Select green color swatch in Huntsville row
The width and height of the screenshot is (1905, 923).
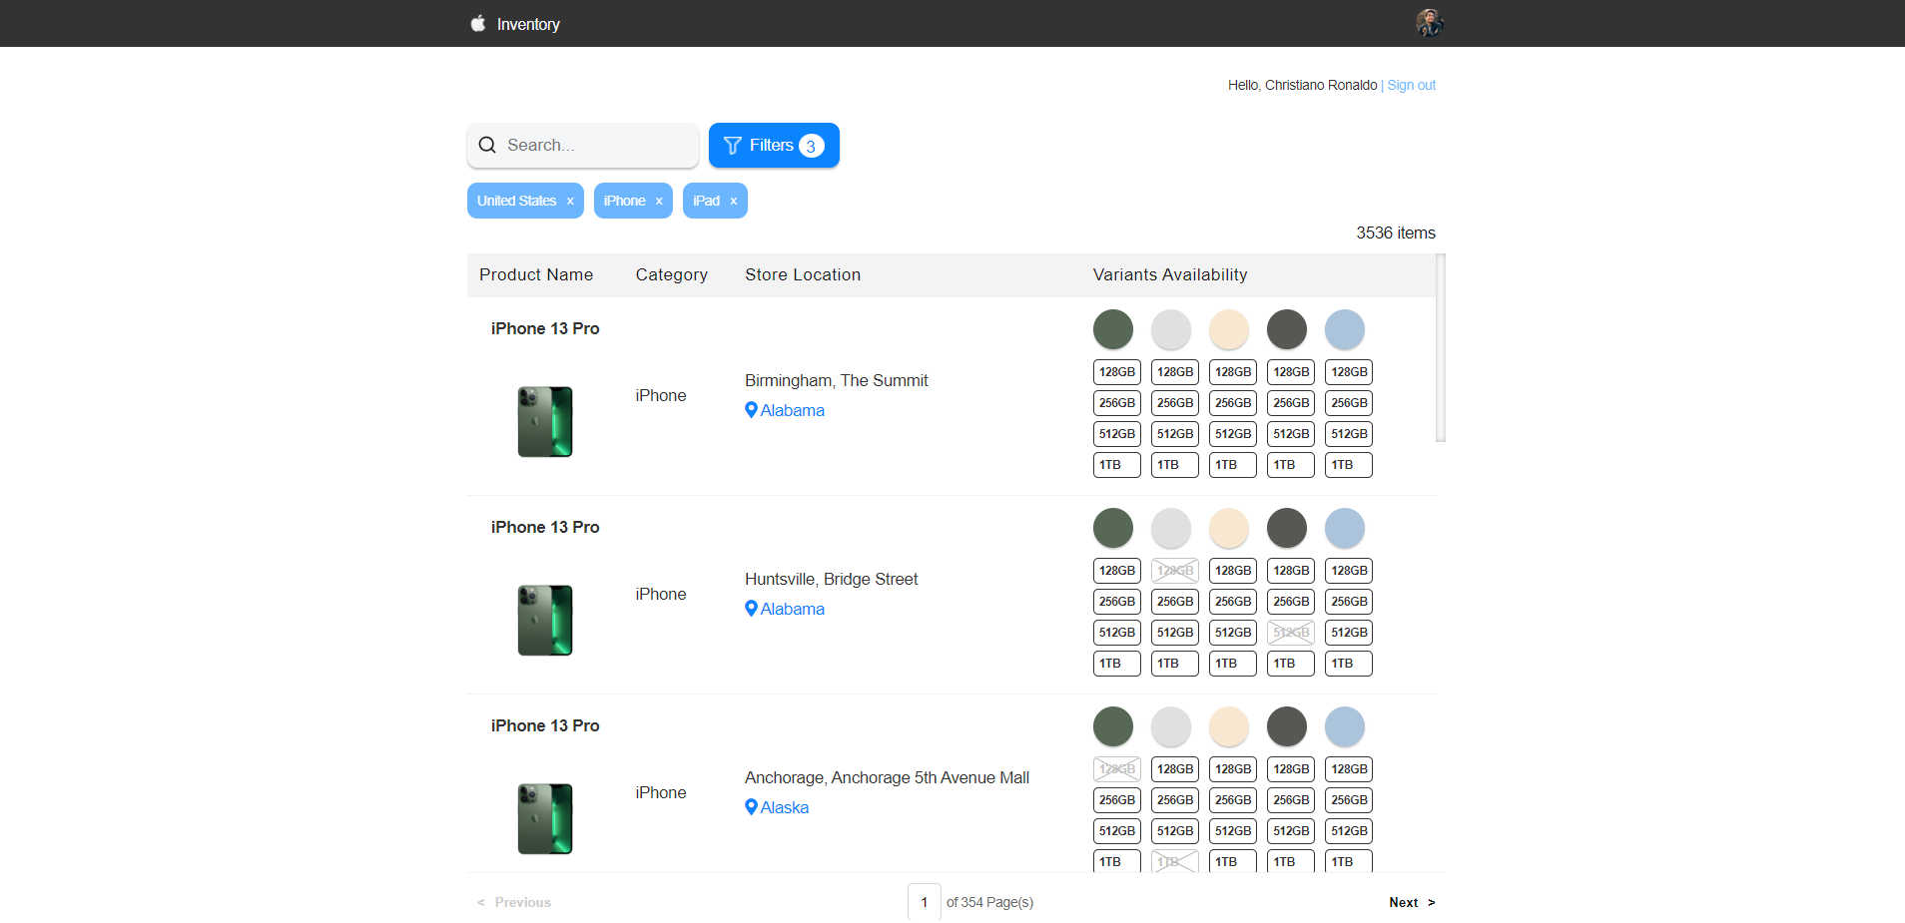pos(1113,528)
